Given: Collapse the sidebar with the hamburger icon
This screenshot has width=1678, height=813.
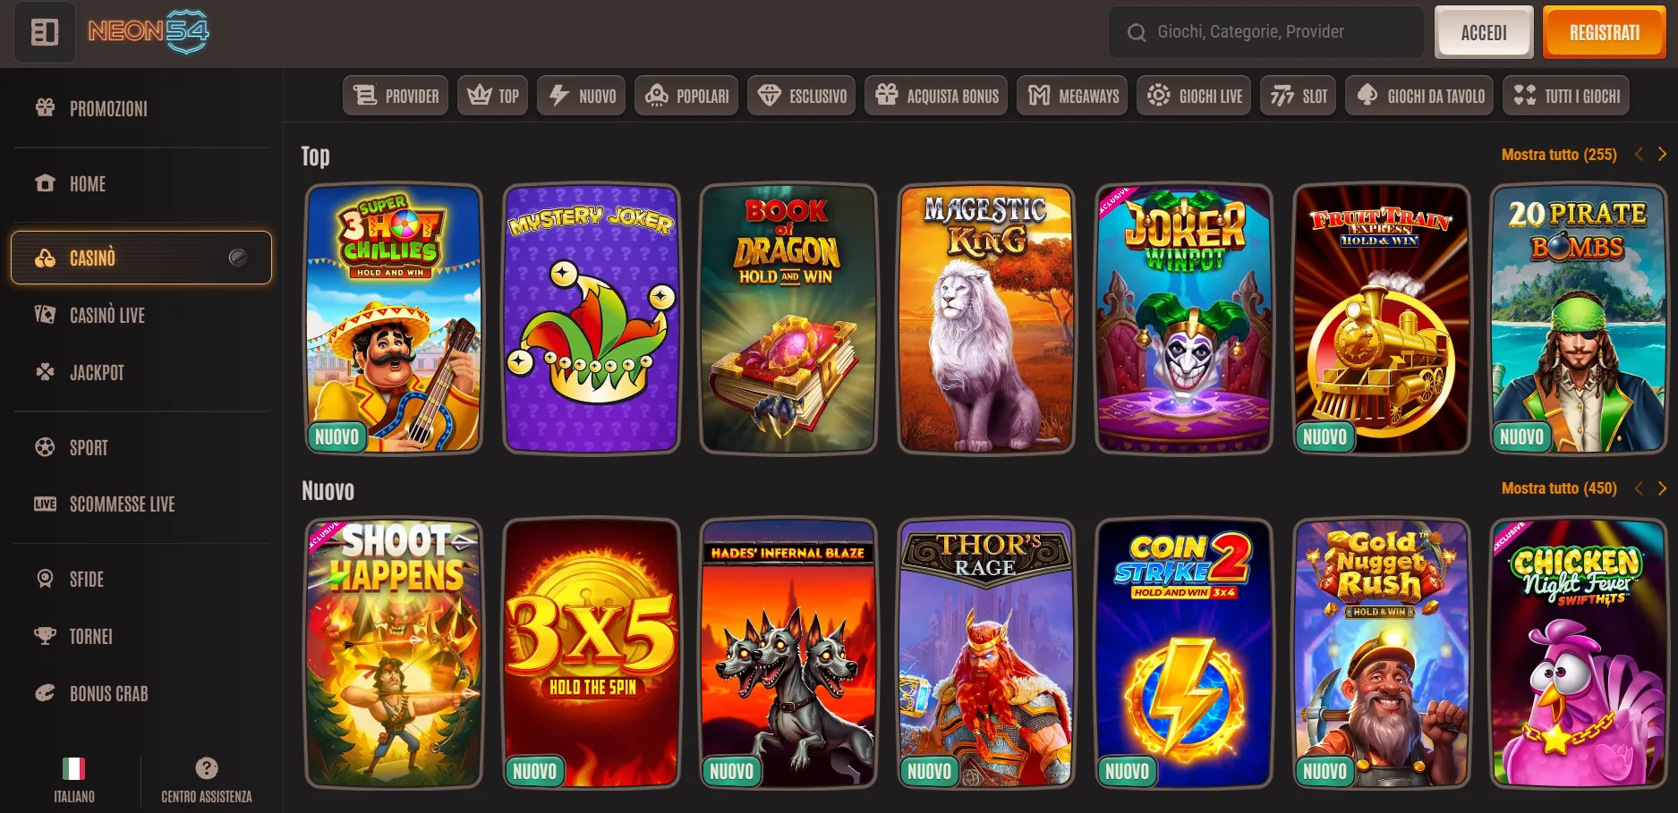Looking at the screenshot, I should pyautogui.click(x=44, y=31).
